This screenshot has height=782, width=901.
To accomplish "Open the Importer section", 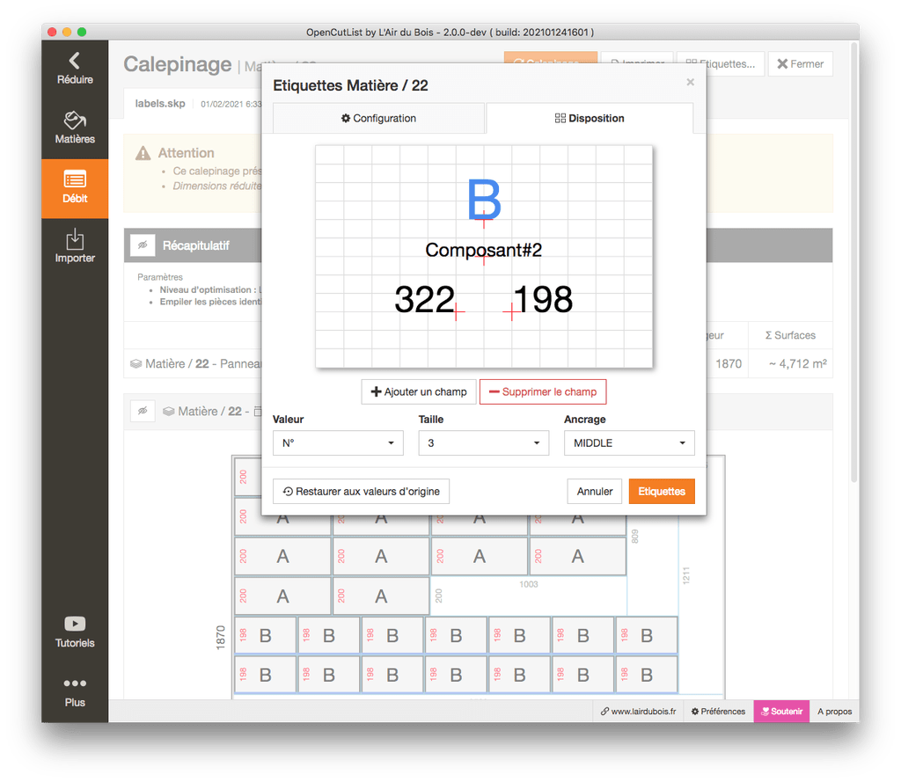I will coord(75,248).
